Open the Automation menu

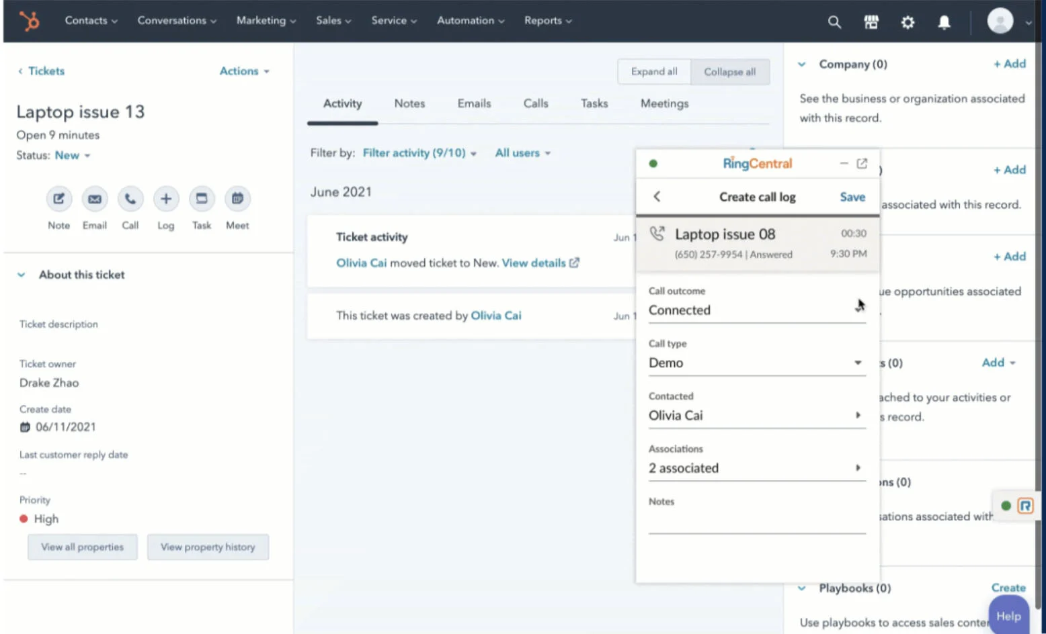[471, 20]
